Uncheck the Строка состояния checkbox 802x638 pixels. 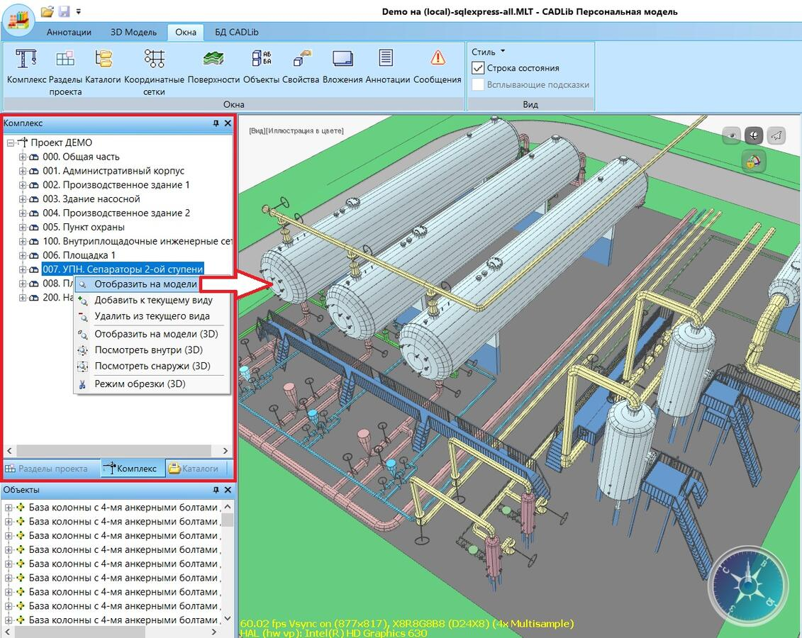478,68
